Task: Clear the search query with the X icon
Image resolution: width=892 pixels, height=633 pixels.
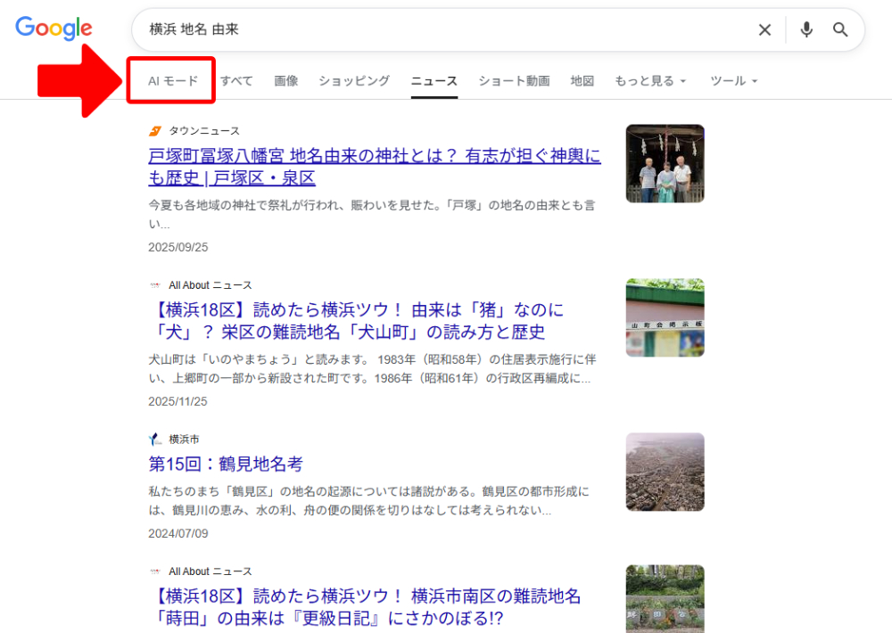Action: pos(764,29)
